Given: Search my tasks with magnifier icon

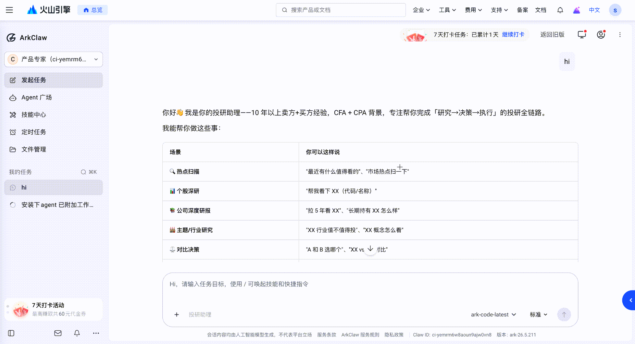Looking at the screenshot, I should [x=83, y=172].
